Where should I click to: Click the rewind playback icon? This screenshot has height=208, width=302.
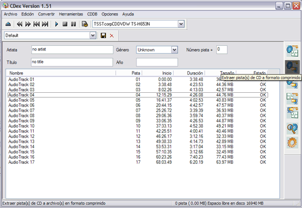click(19, 24)
